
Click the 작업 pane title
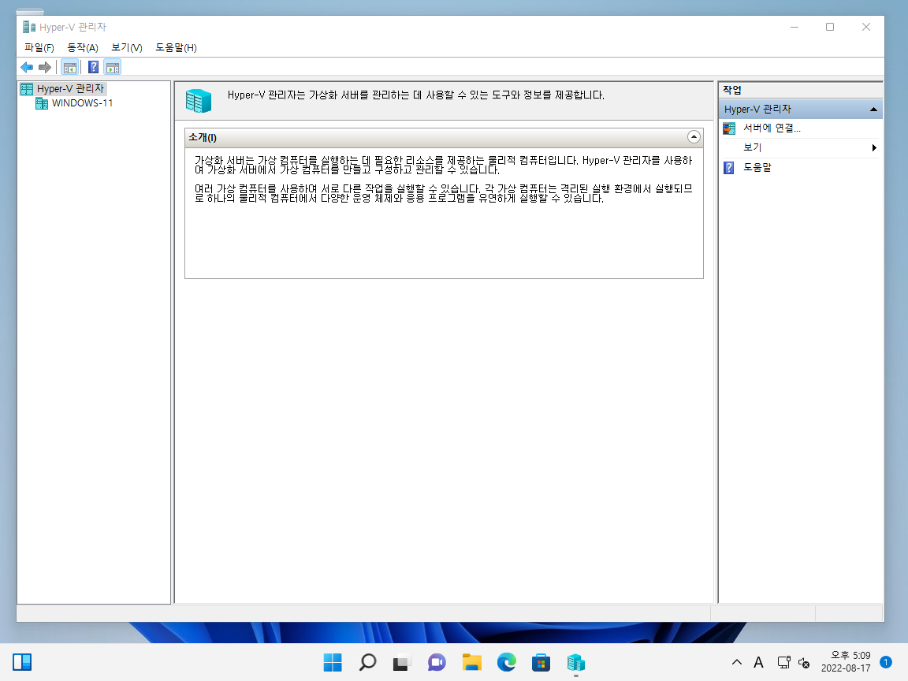[732, 90]
